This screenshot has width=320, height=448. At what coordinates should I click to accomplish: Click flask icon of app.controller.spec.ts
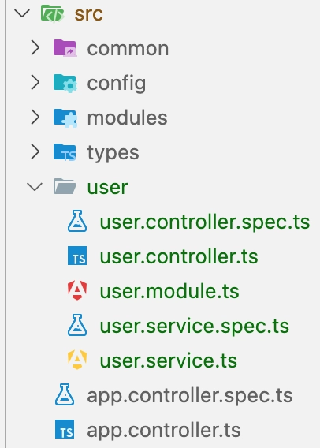65,394
